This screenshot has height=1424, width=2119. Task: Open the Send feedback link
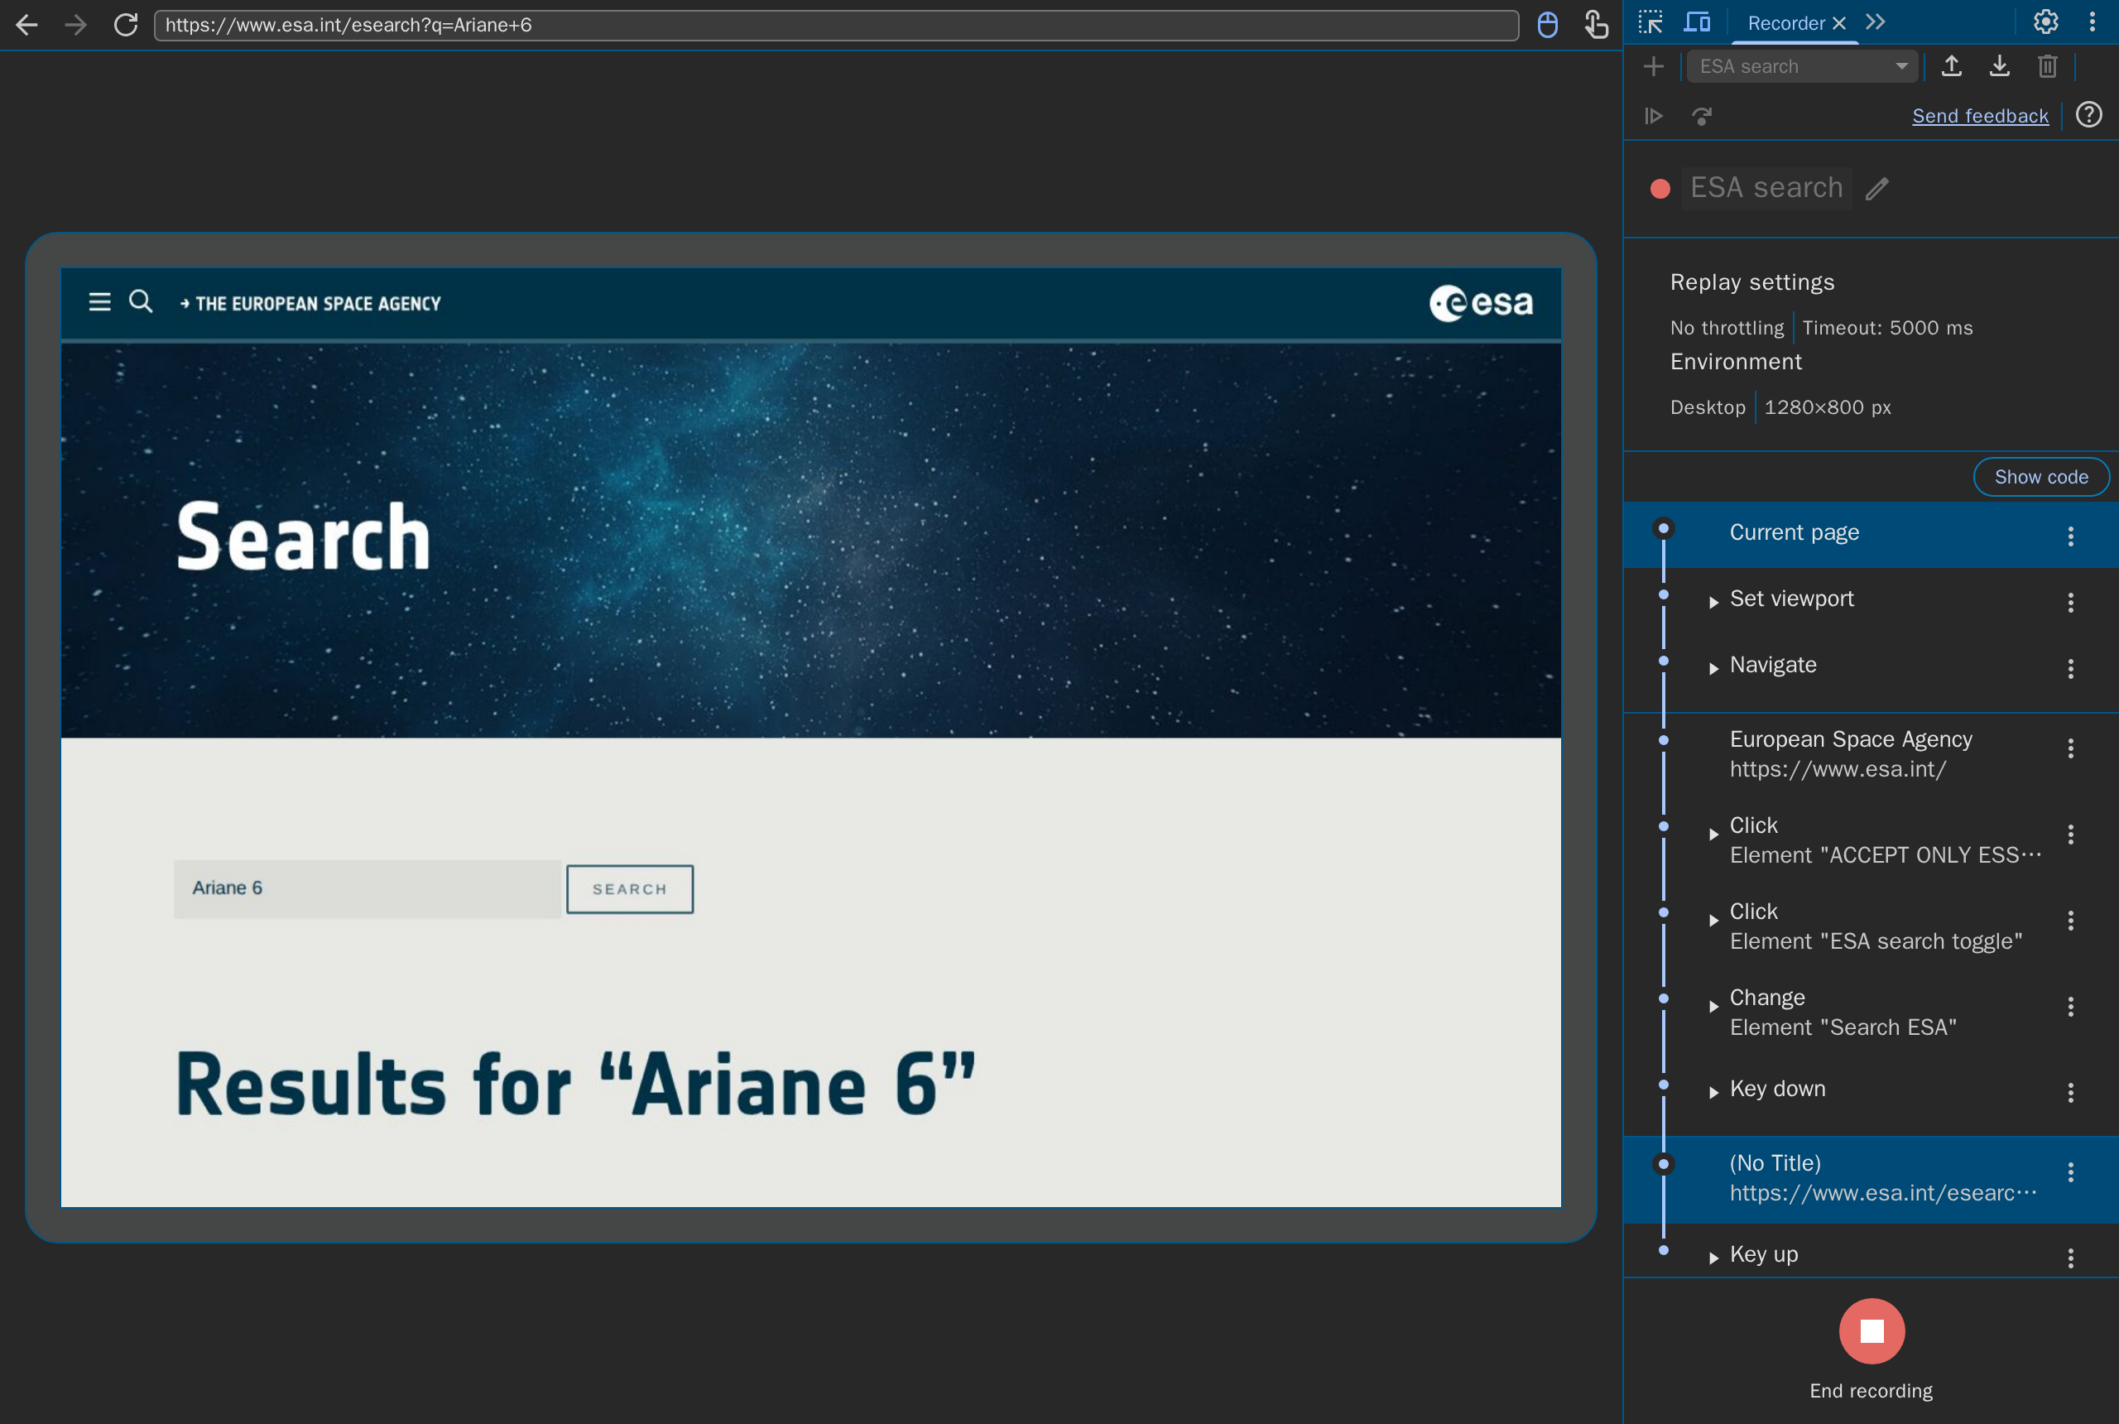tap(1980, 116)
